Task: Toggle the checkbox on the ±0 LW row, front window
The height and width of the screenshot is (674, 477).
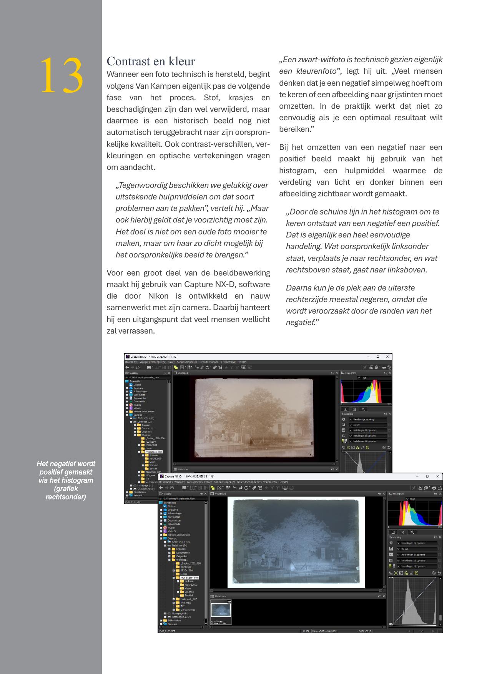Action: pos(439,549)
